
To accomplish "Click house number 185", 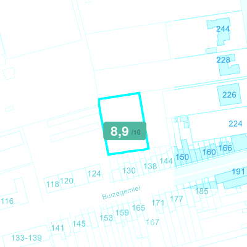I will click(x=202, y=191).
